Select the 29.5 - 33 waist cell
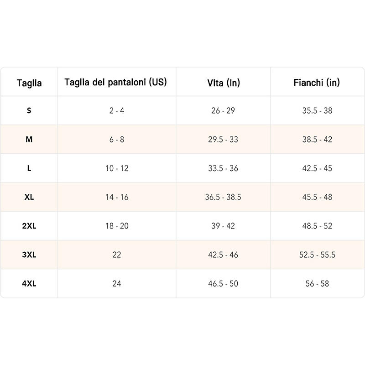The width and height of the screenshot is (365, 365). 223,140
